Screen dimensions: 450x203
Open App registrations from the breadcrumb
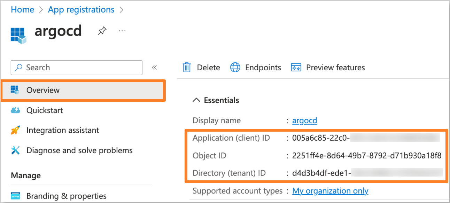click(x=81, y=9)
